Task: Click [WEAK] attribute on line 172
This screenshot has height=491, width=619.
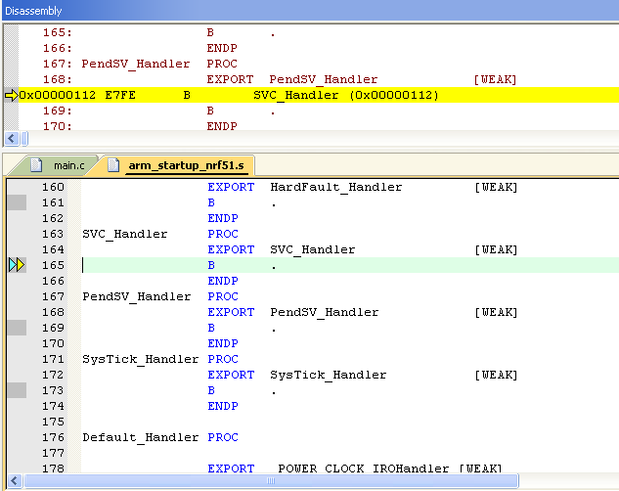Action: [x=496, y=375]
